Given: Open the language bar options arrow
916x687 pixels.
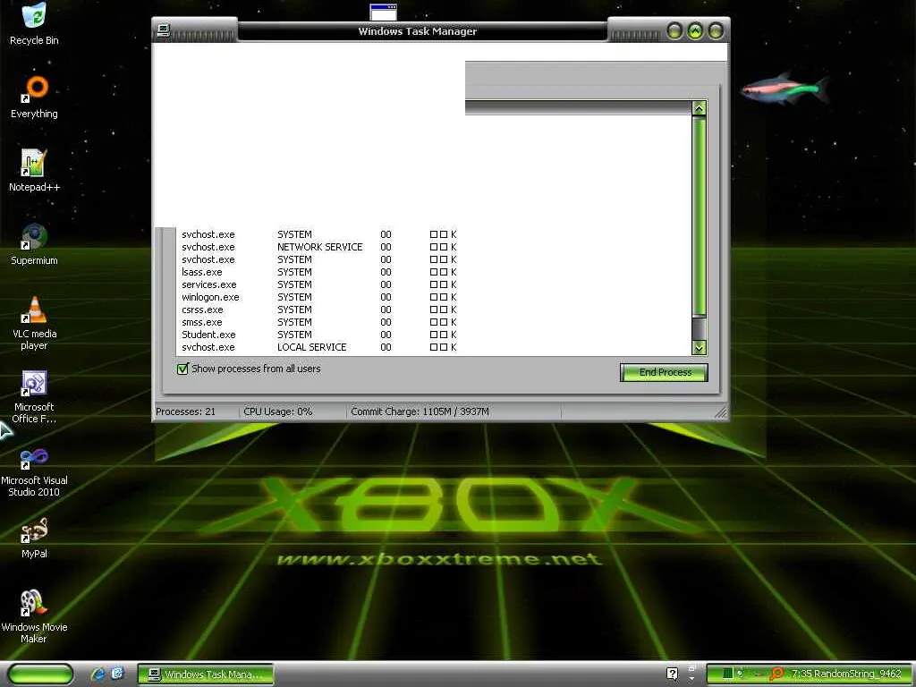Looking at the screenshot, I should (691, 679).
